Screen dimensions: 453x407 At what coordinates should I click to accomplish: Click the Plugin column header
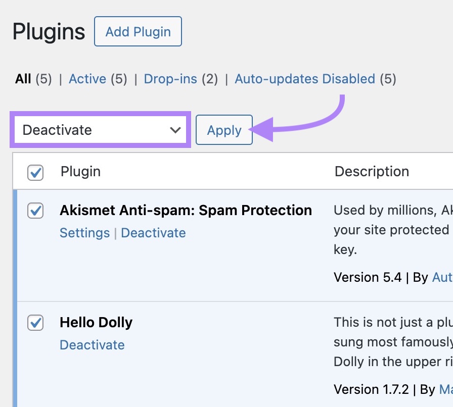tap(80, 172)
